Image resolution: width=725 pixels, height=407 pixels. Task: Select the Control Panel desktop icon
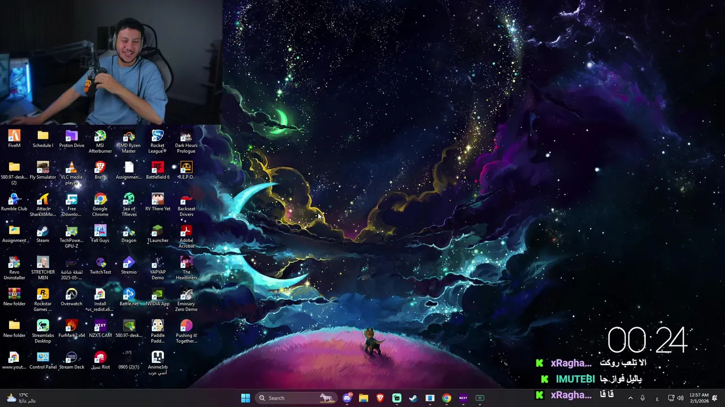click(x=43, y=361)
